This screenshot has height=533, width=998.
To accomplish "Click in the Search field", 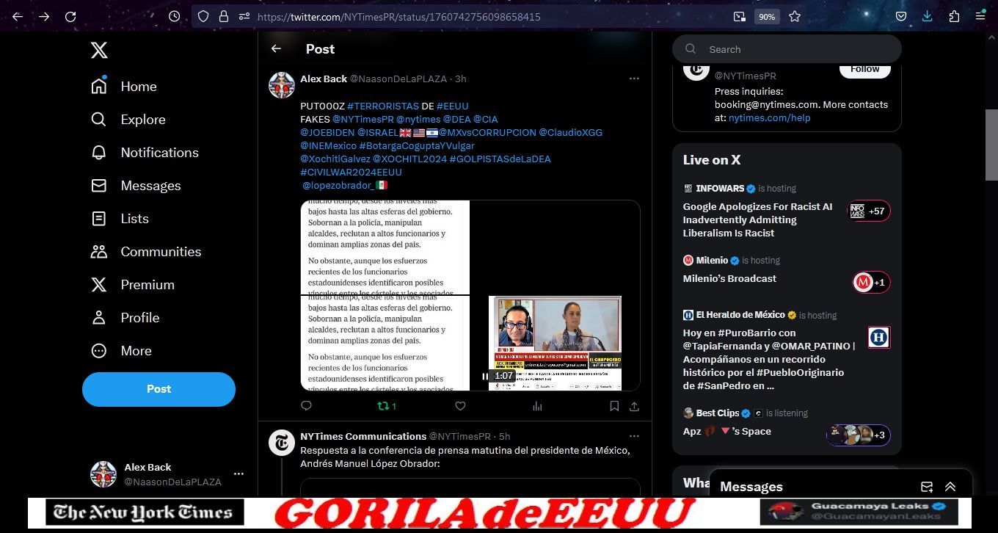I will 796,49.
